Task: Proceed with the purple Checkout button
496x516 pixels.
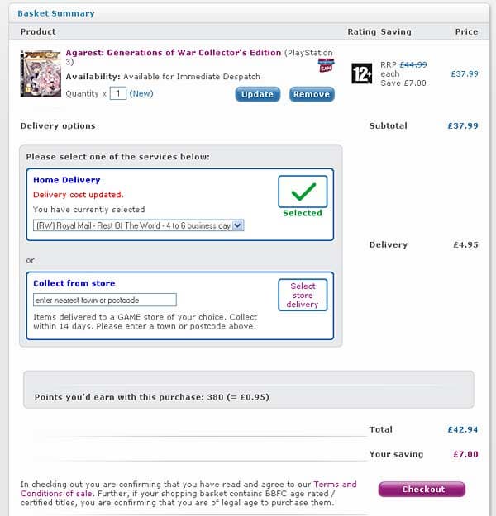Action: (422, 490)
